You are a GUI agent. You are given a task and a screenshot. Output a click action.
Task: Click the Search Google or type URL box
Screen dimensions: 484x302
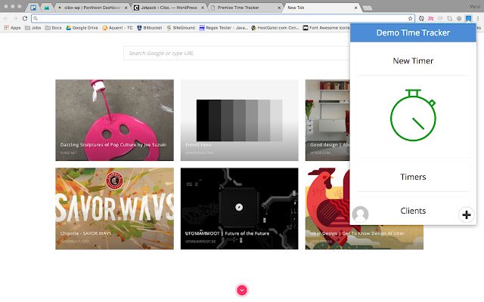coord(237,54)
